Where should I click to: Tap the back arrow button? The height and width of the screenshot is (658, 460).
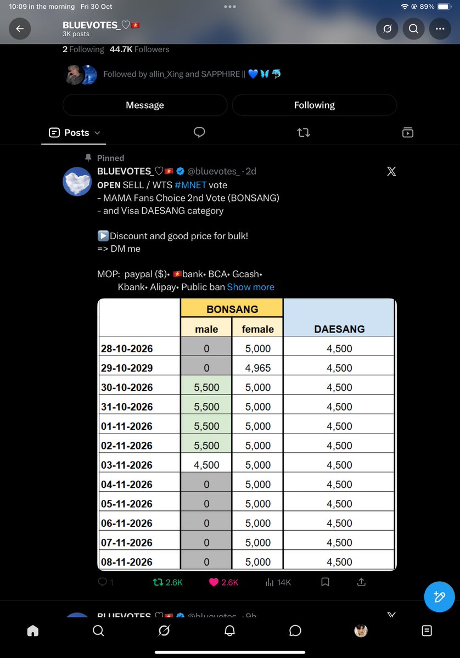coord(20,29)
